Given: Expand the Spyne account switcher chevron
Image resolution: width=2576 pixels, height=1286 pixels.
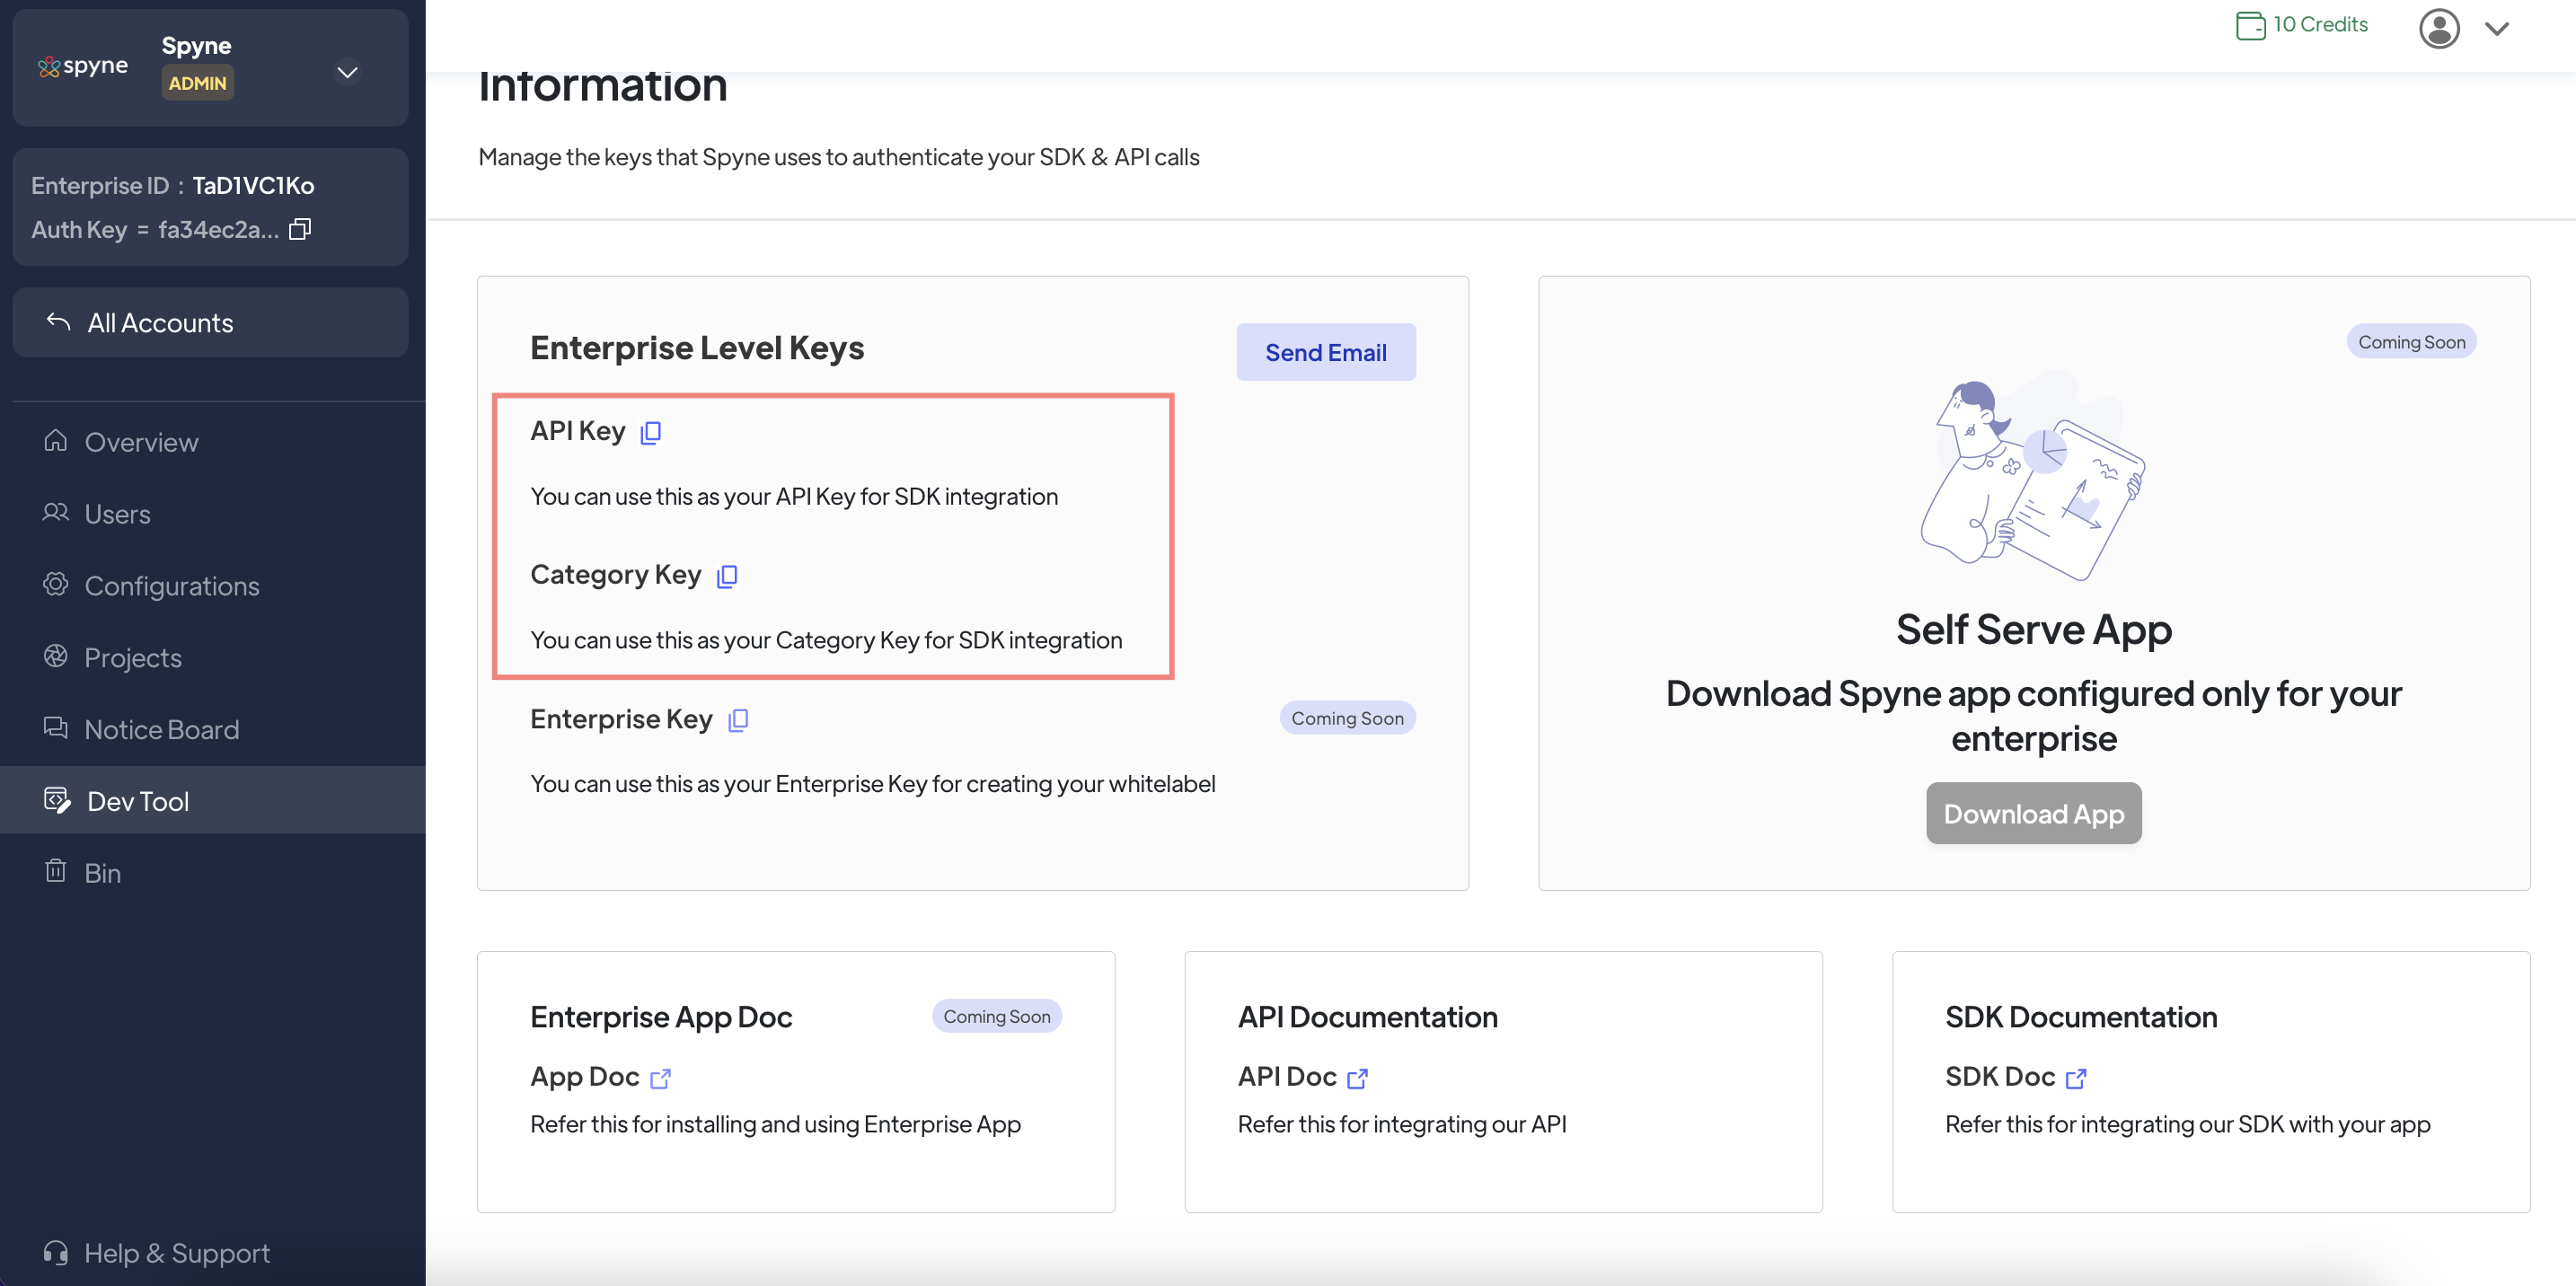Looking at the screenshot, I should coord(347,72).
